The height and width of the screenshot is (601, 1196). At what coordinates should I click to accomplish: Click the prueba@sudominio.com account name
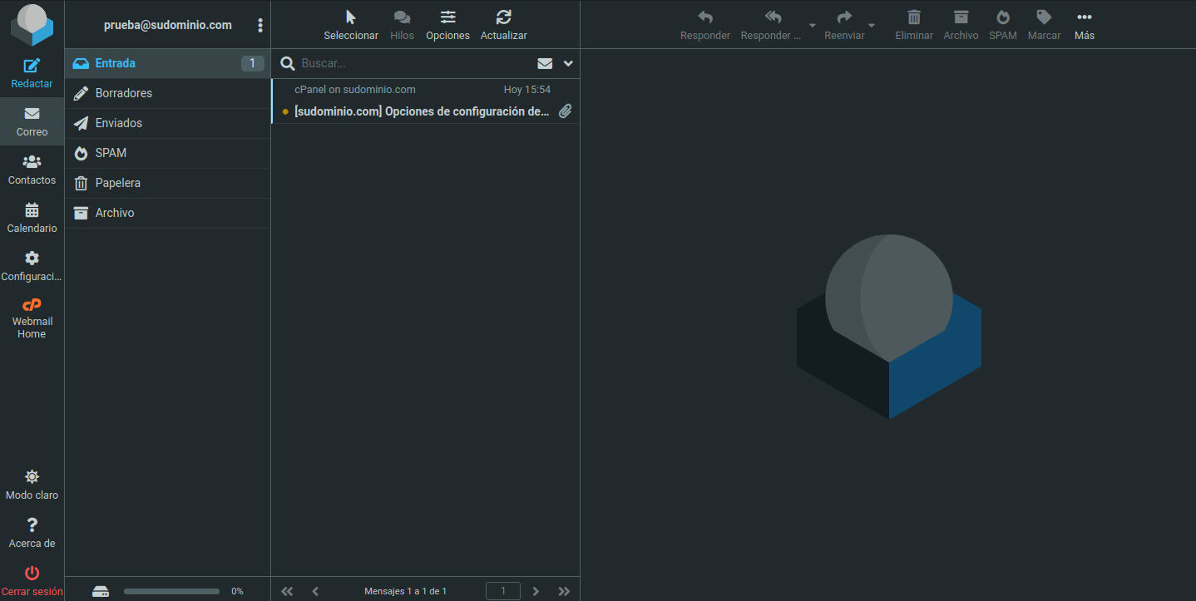pyautogui.click(x=168, y=25)
